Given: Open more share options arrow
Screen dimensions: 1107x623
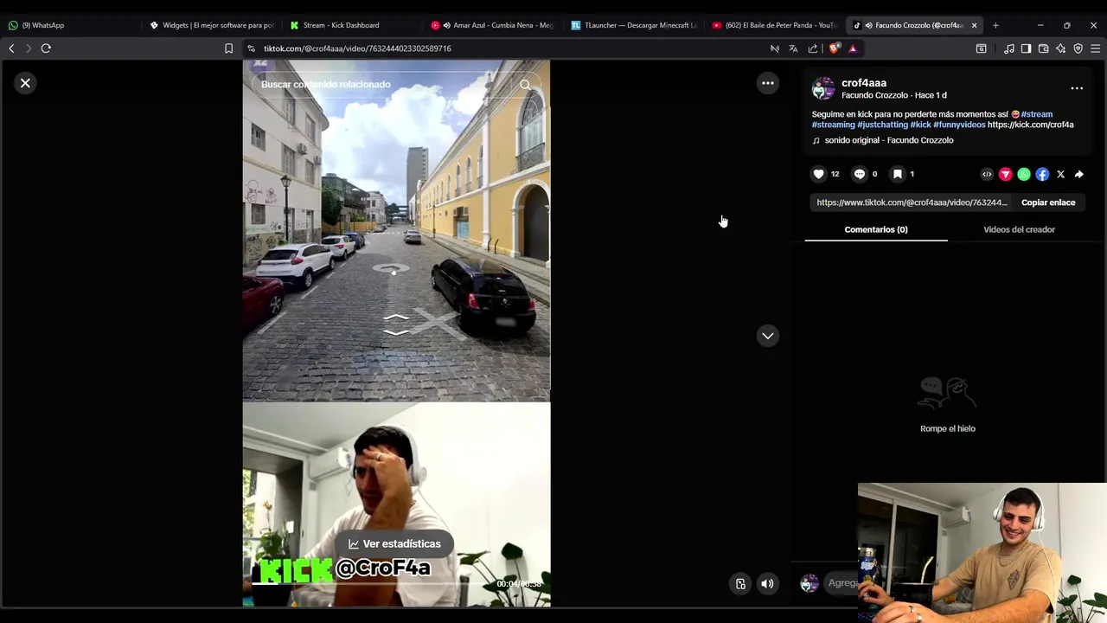Looking at the screenshot, I should tap(1079, 174).
